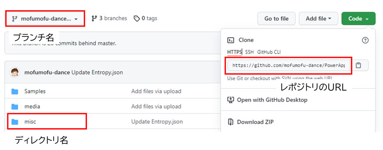Open the 0 tags link
383x150 pixels.
click(145, 18)
